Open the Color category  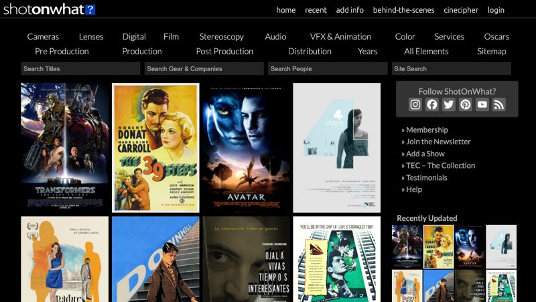(x=405, y=37)
